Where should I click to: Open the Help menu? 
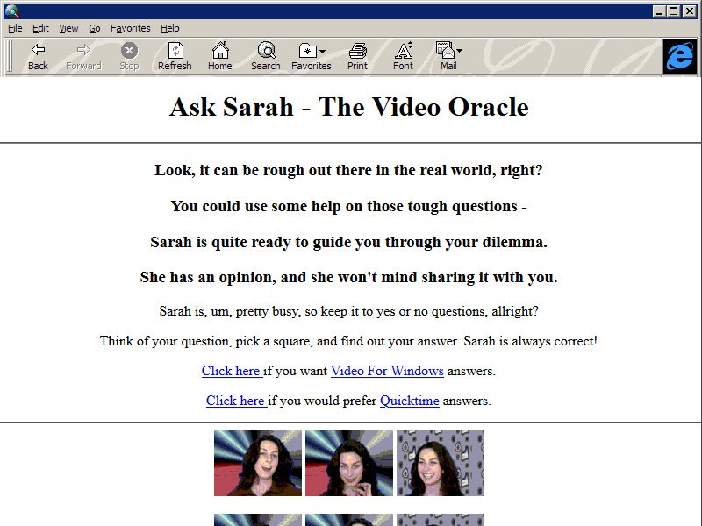(x=169, y=28)
